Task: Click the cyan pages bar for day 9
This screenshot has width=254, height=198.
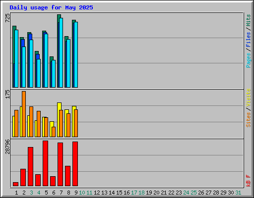Action: tap(76, 54)
